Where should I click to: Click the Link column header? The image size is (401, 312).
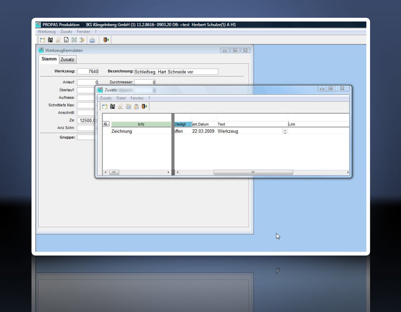319,124
